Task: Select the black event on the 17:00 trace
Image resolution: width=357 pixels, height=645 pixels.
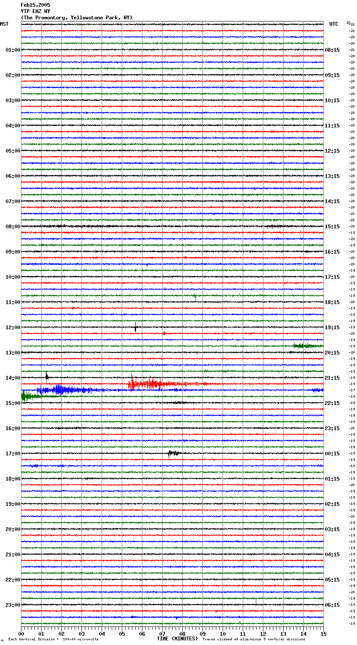Action: click(x=174, y=453)
